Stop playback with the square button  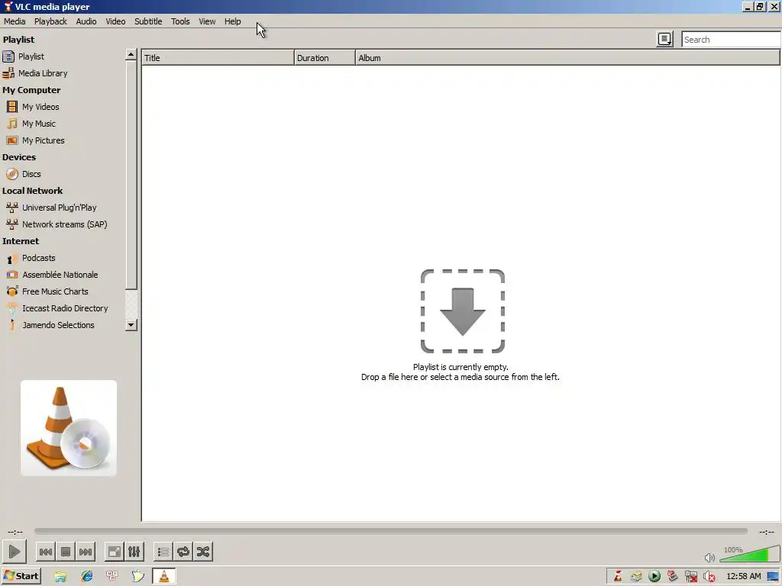coord(66,552)
